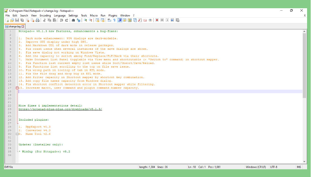Viewport: 311px width, 177px height.
Task: Open the Window menu
Action: click(x=125, y=15)
